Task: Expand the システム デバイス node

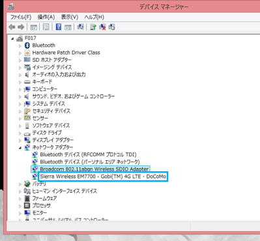Action: (20, 104)
